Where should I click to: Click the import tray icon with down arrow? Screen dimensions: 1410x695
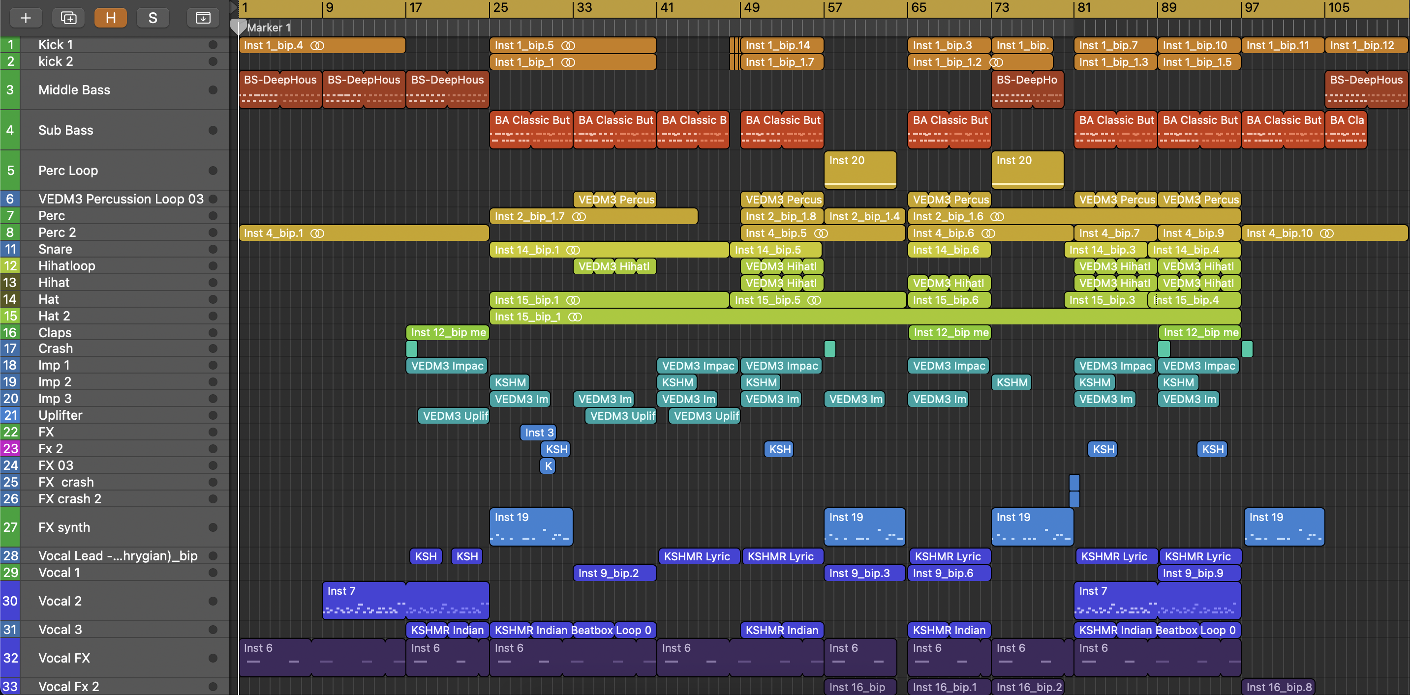pos(203,18)
